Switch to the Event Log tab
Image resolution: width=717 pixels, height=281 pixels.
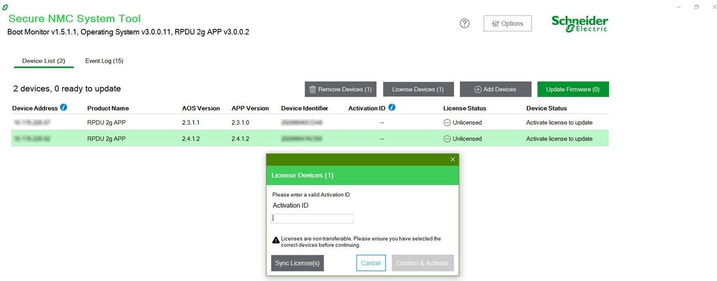104,61
